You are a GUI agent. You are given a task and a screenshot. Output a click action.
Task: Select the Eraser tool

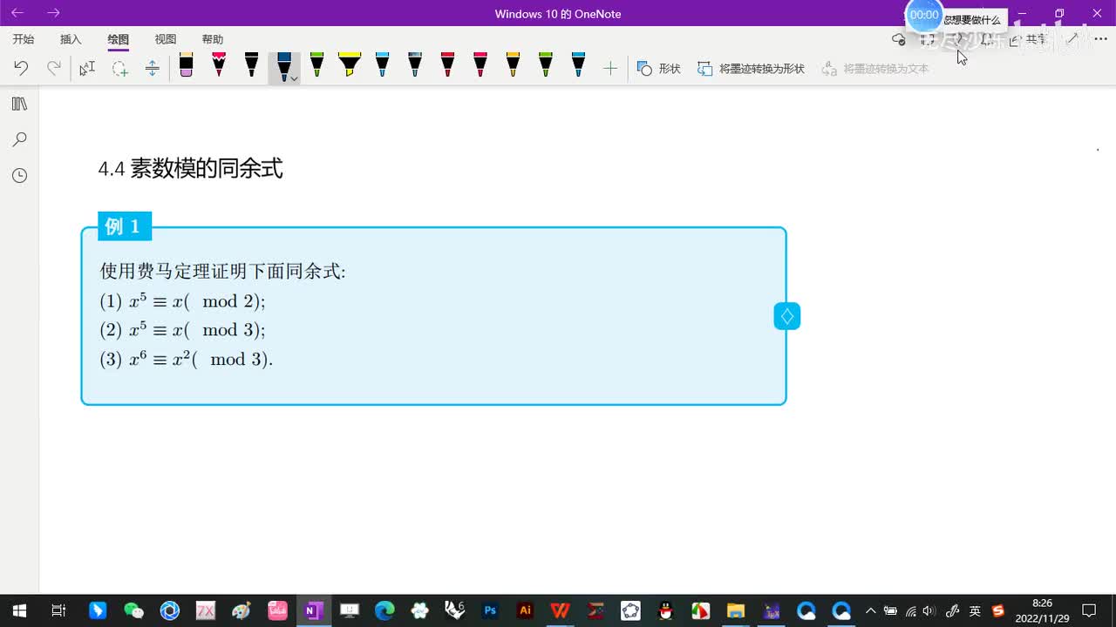[x=186, y=65]
